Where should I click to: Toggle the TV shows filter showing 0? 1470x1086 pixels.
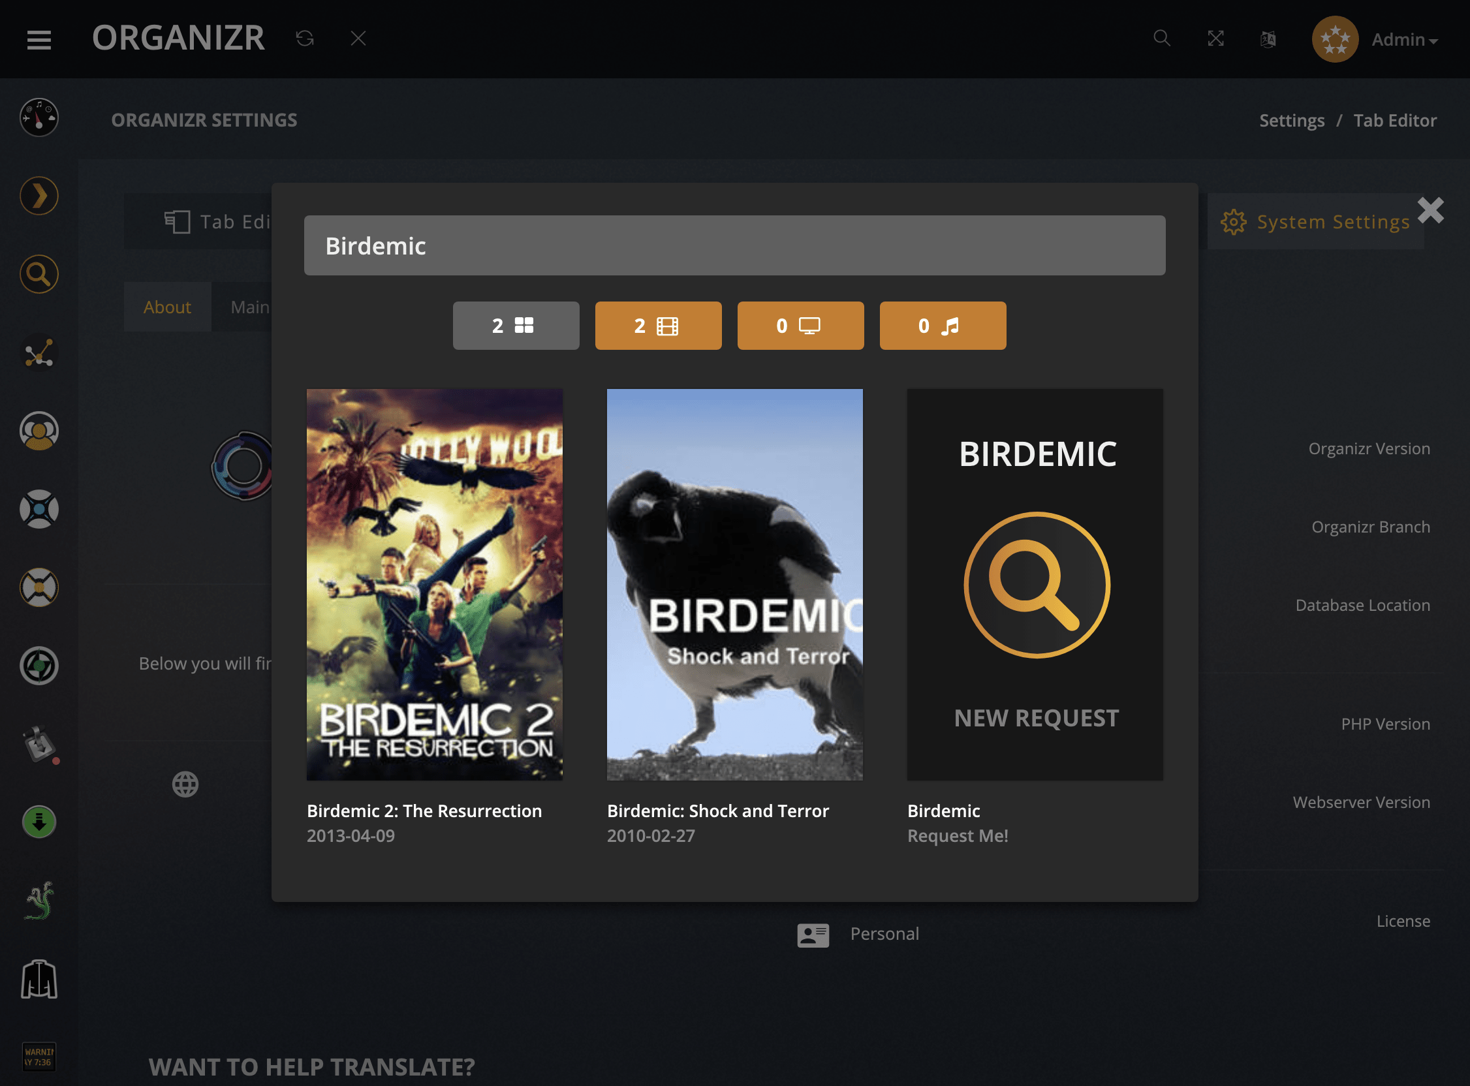pyautogui.click(x=800, y=326)
